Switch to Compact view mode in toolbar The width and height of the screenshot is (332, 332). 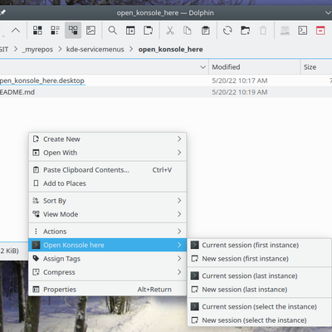click(x=55, y=30)
